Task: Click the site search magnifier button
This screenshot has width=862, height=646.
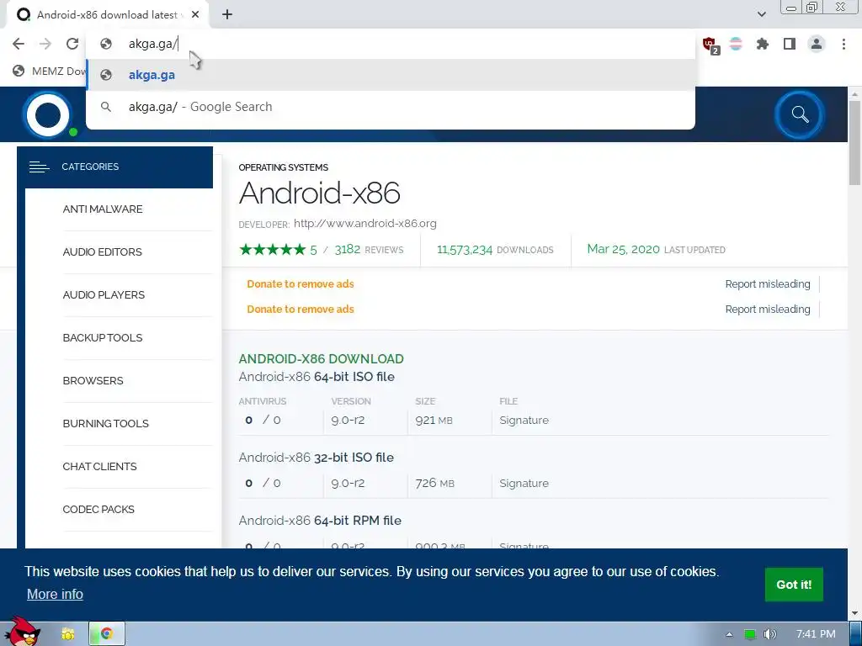Action: point(800,114)
